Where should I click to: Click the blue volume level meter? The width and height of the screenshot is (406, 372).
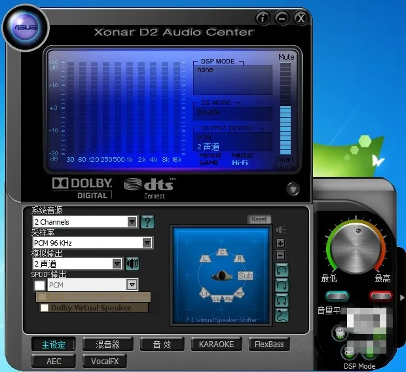click(286, 109)
